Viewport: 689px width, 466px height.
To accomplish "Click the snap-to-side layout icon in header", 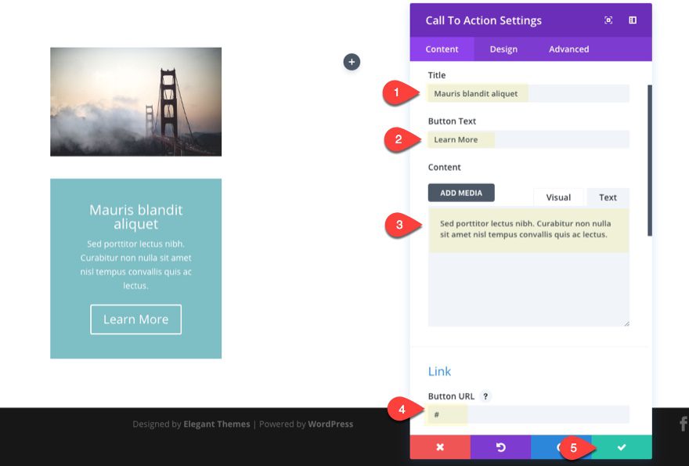I will (x=633, y=20).
